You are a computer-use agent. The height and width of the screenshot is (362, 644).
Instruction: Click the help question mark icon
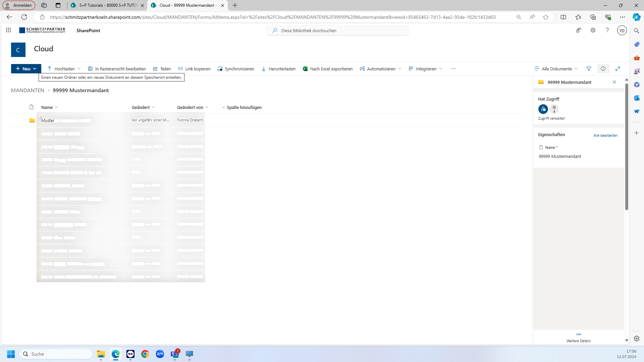(607, 30)
